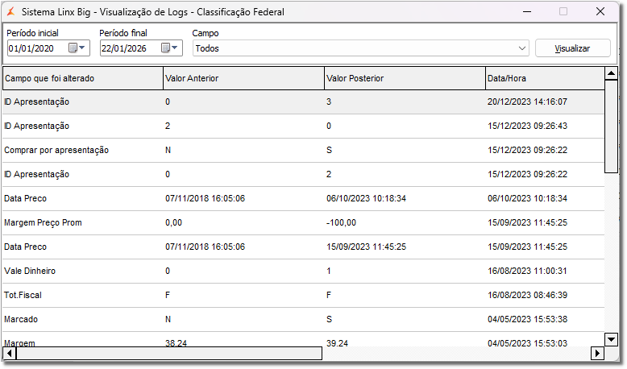Click the Período final date field
The image size is (627, 369).
[129, 48]
